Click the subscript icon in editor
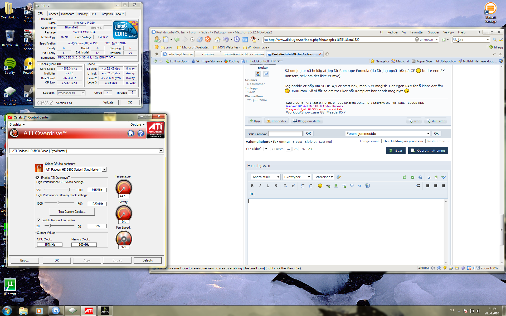The image size is (506, 316). coord(285,186)
